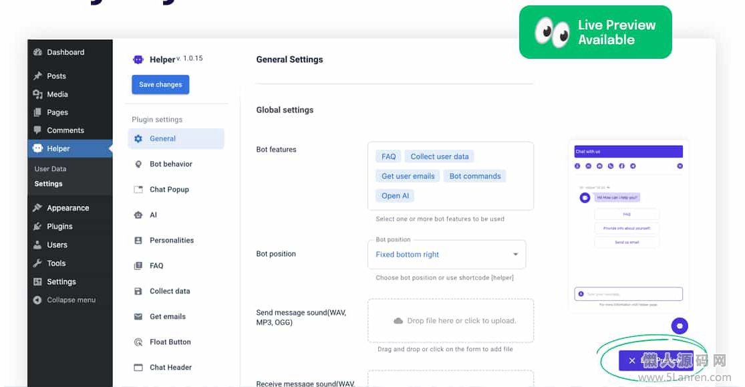Click the Media icon in sidebar

pyautogui.click(x=37, y=94)
